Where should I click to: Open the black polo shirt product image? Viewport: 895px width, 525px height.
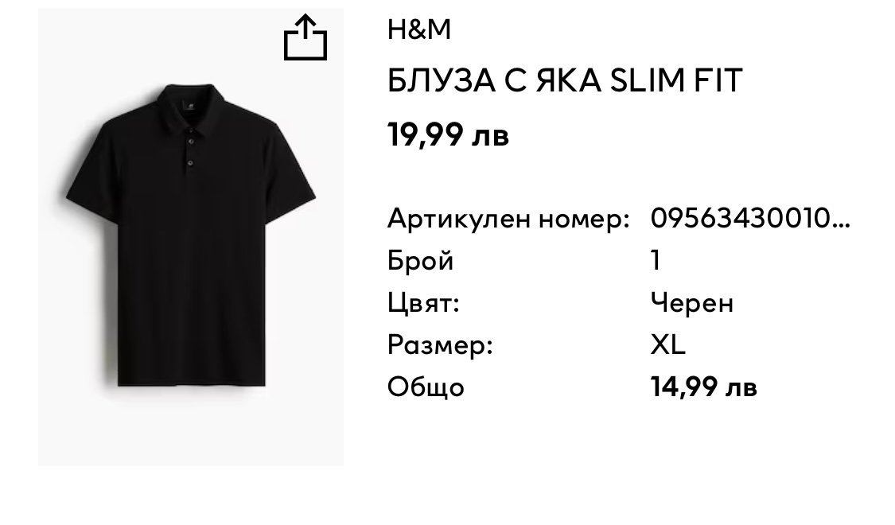191,237
